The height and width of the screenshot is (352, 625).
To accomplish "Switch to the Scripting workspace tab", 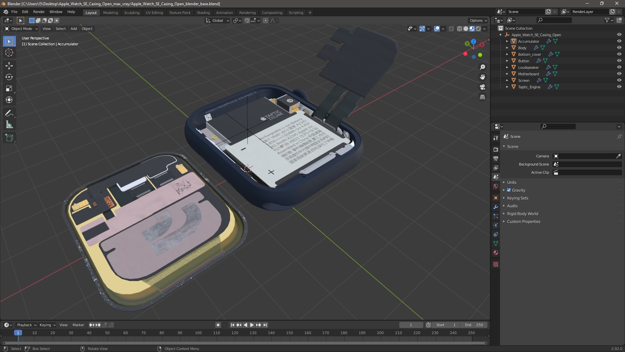I will [x=296, y=13].
